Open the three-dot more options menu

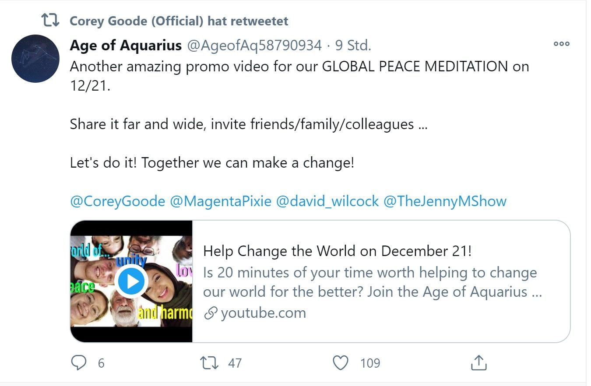click(x=561, y=44)
